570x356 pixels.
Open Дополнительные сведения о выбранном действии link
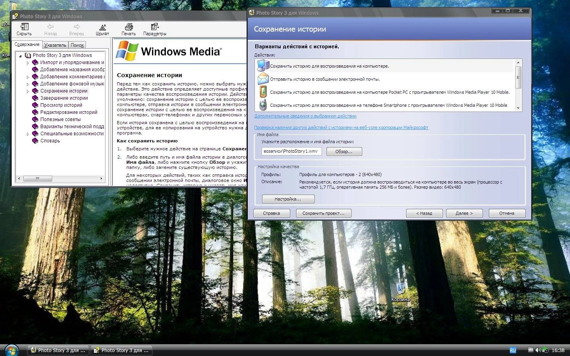click(x=305, y=116)
